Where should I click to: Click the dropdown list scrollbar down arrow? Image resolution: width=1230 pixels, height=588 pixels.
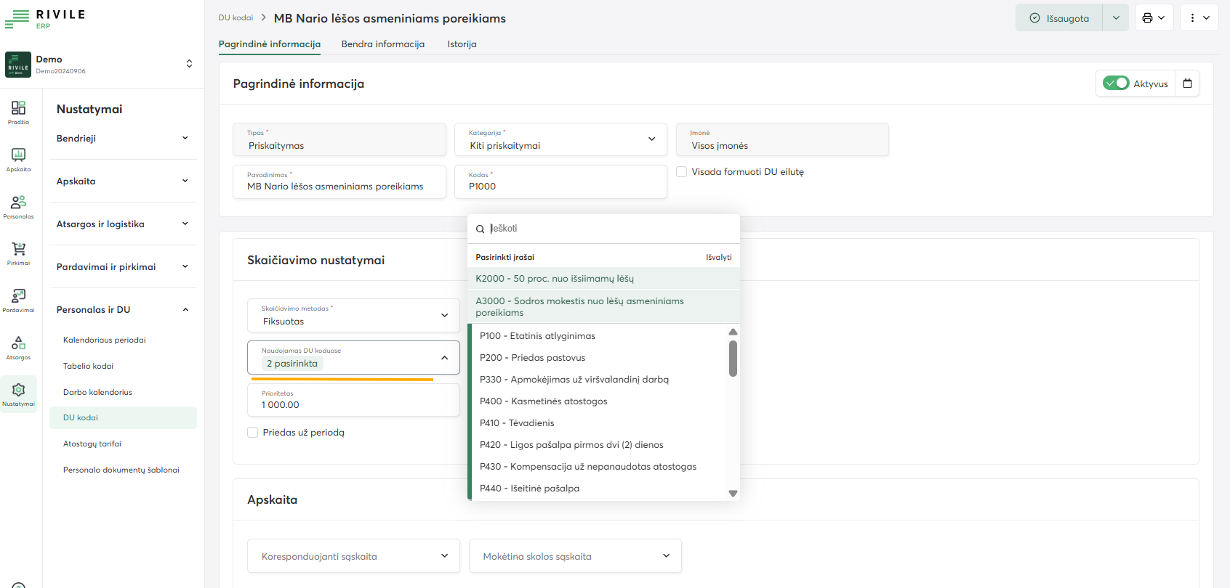pos(733,494)
